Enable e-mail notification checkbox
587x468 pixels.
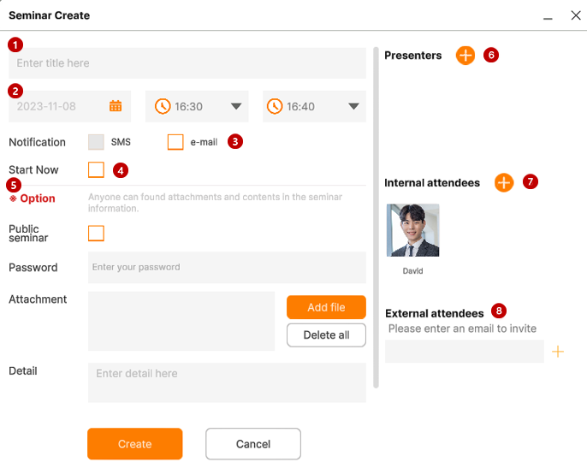175,142
